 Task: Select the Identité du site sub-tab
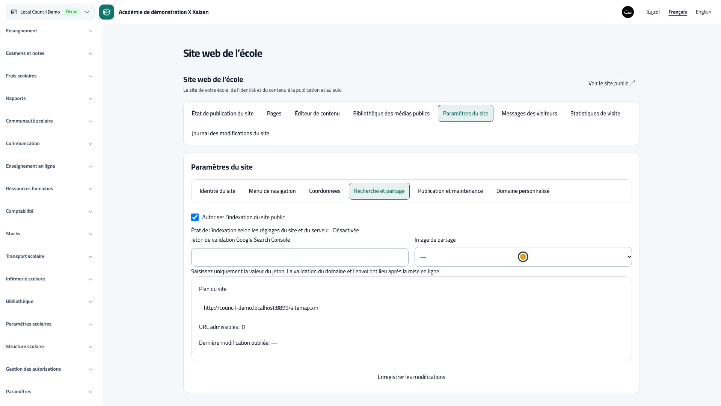(217, 191)
